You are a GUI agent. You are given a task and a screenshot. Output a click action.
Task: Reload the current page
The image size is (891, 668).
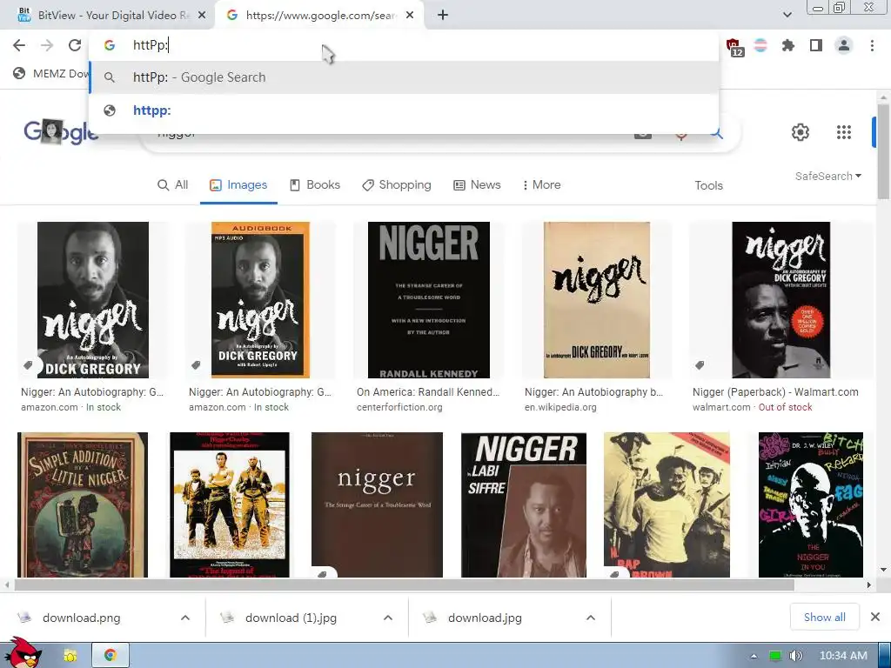pyautogui.click(x=75, y=45)
